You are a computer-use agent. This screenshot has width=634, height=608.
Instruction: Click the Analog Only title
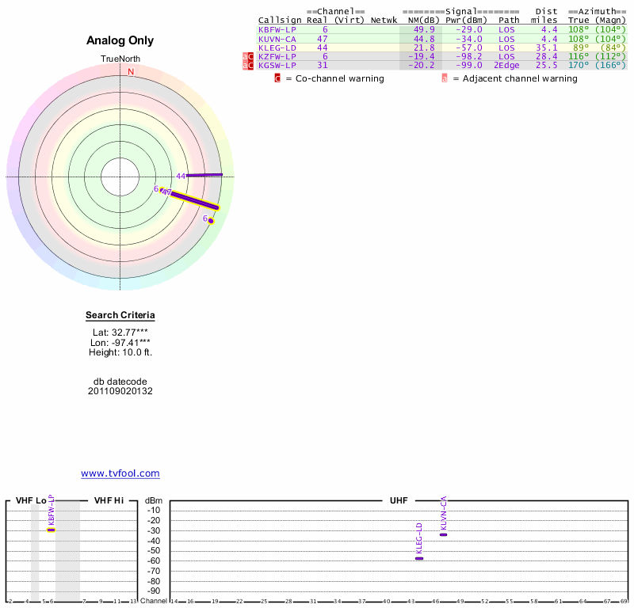pos(120,40)
